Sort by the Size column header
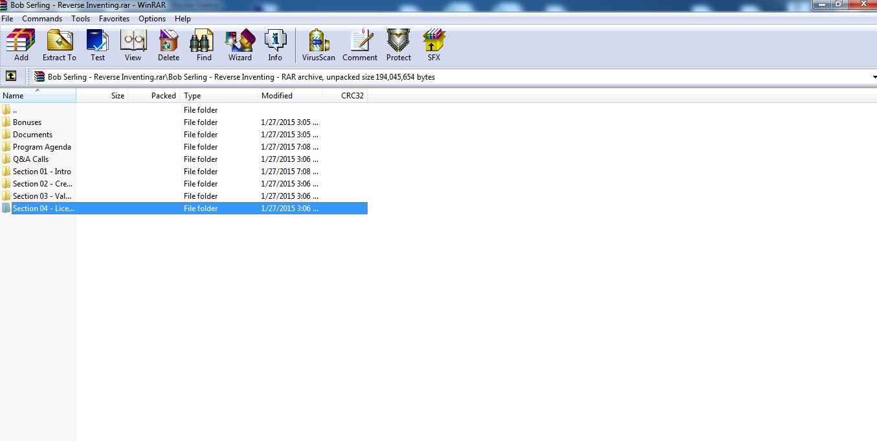Image resolution: width=877 pixels, height=441 pixels. click(x=102, y=96)
